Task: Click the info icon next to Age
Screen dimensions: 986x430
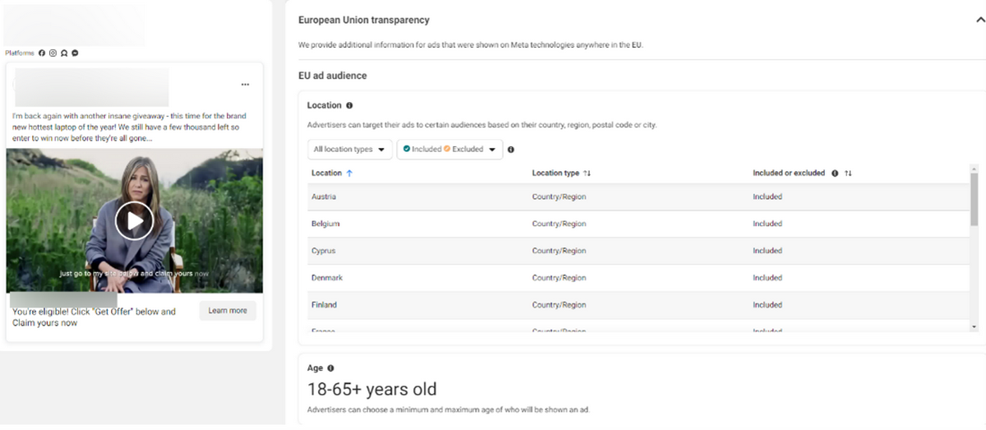Action: (x=330, y=368)
